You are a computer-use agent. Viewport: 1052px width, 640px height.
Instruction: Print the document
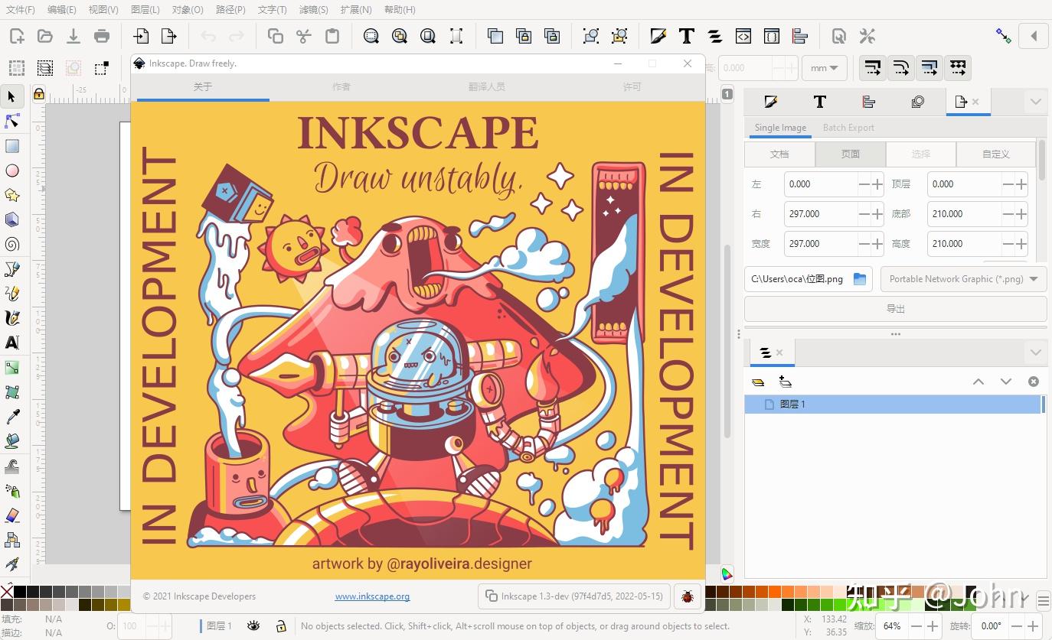pyautogui.click(x=101, y=36)
